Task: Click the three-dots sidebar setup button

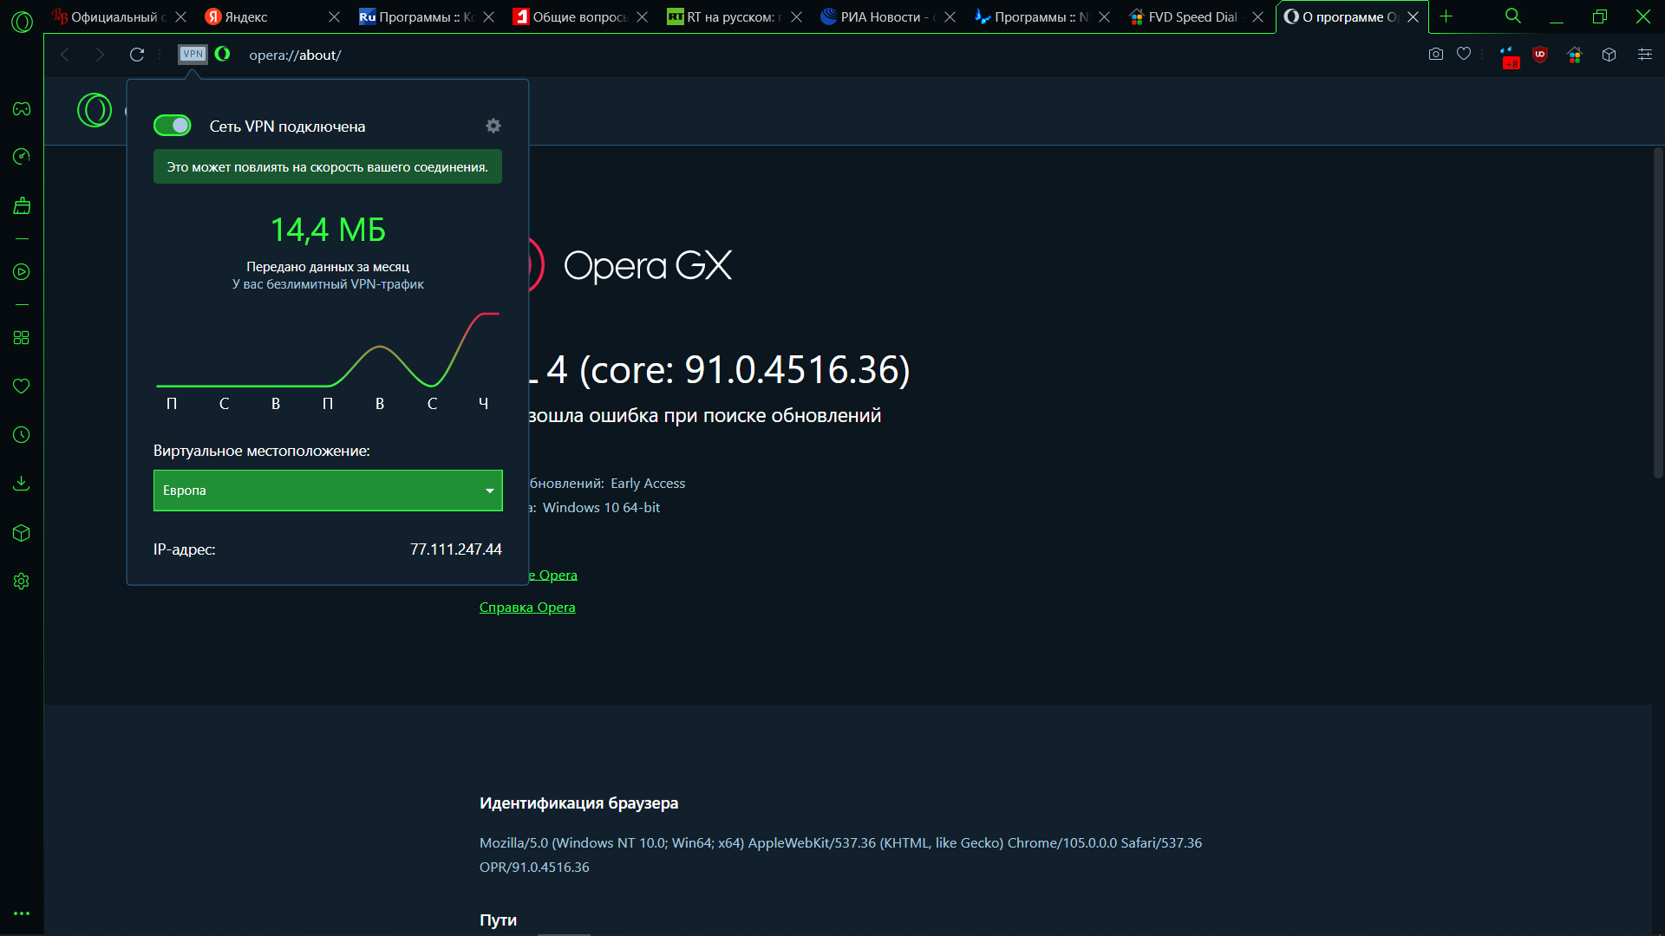Action: [22, 913]
